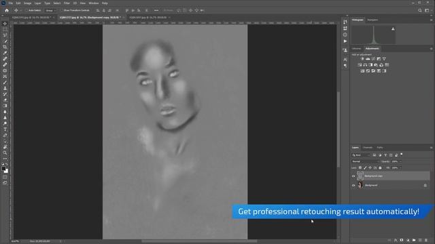
Task: Open the File menu
Action: point(11,3)
